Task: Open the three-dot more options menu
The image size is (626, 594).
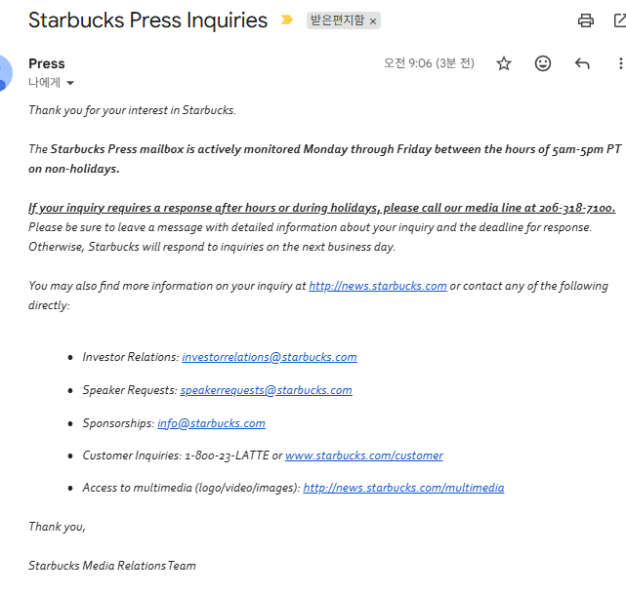Action: point(620,63)
